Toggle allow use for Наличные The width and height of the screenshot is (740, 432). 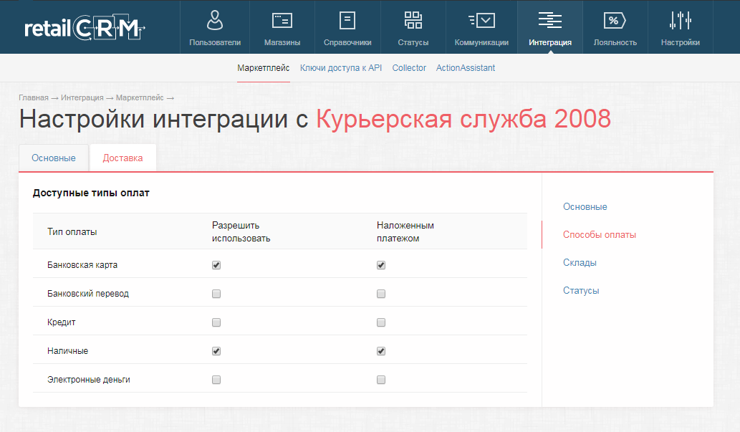coord(216,351)
